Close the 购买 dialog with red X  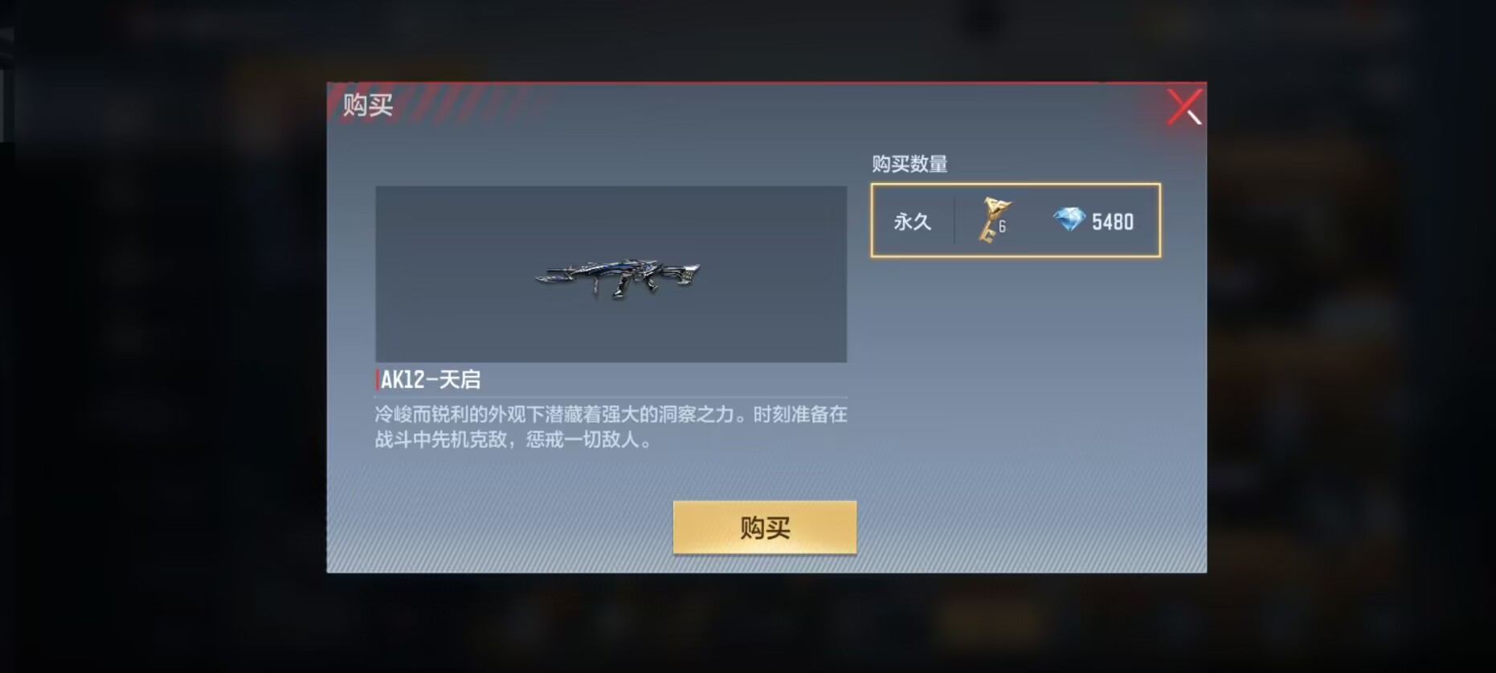(1184, 107)
